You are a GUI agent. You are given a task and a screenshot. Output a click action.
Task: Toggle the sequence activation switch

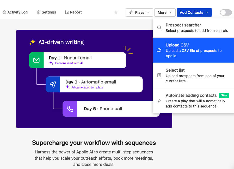point(226,12)
